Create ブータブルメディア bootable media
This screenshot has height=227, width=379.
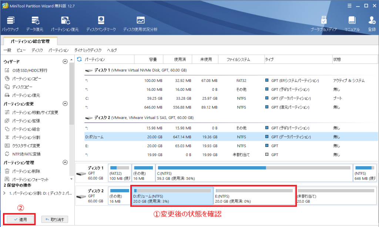pyautogui.click(x=323, y=24)
